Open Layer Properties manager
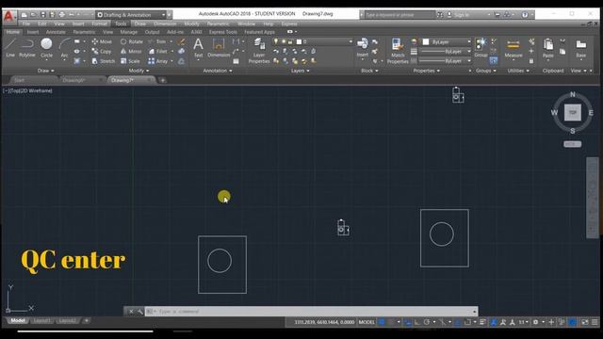This screenshot has height=339, width=603. click(259, 50)
